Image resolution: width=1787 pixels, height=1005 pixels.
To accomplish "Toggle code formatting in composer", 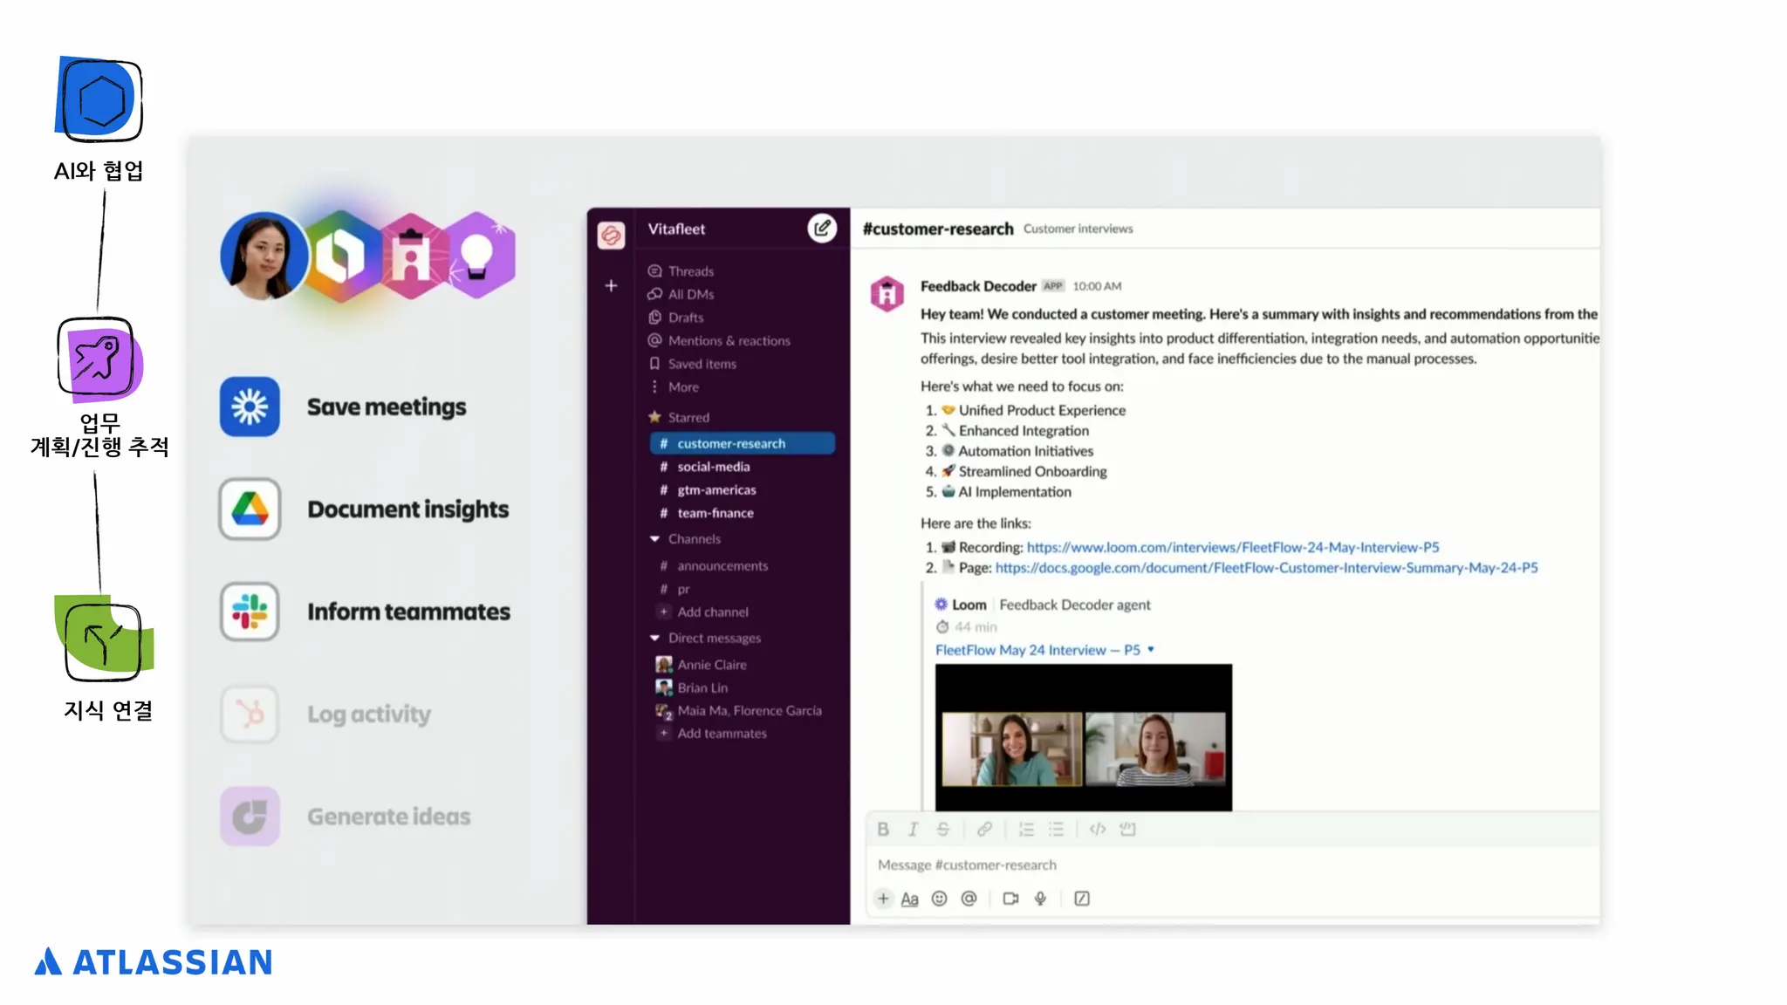I will click(1098, 829).
